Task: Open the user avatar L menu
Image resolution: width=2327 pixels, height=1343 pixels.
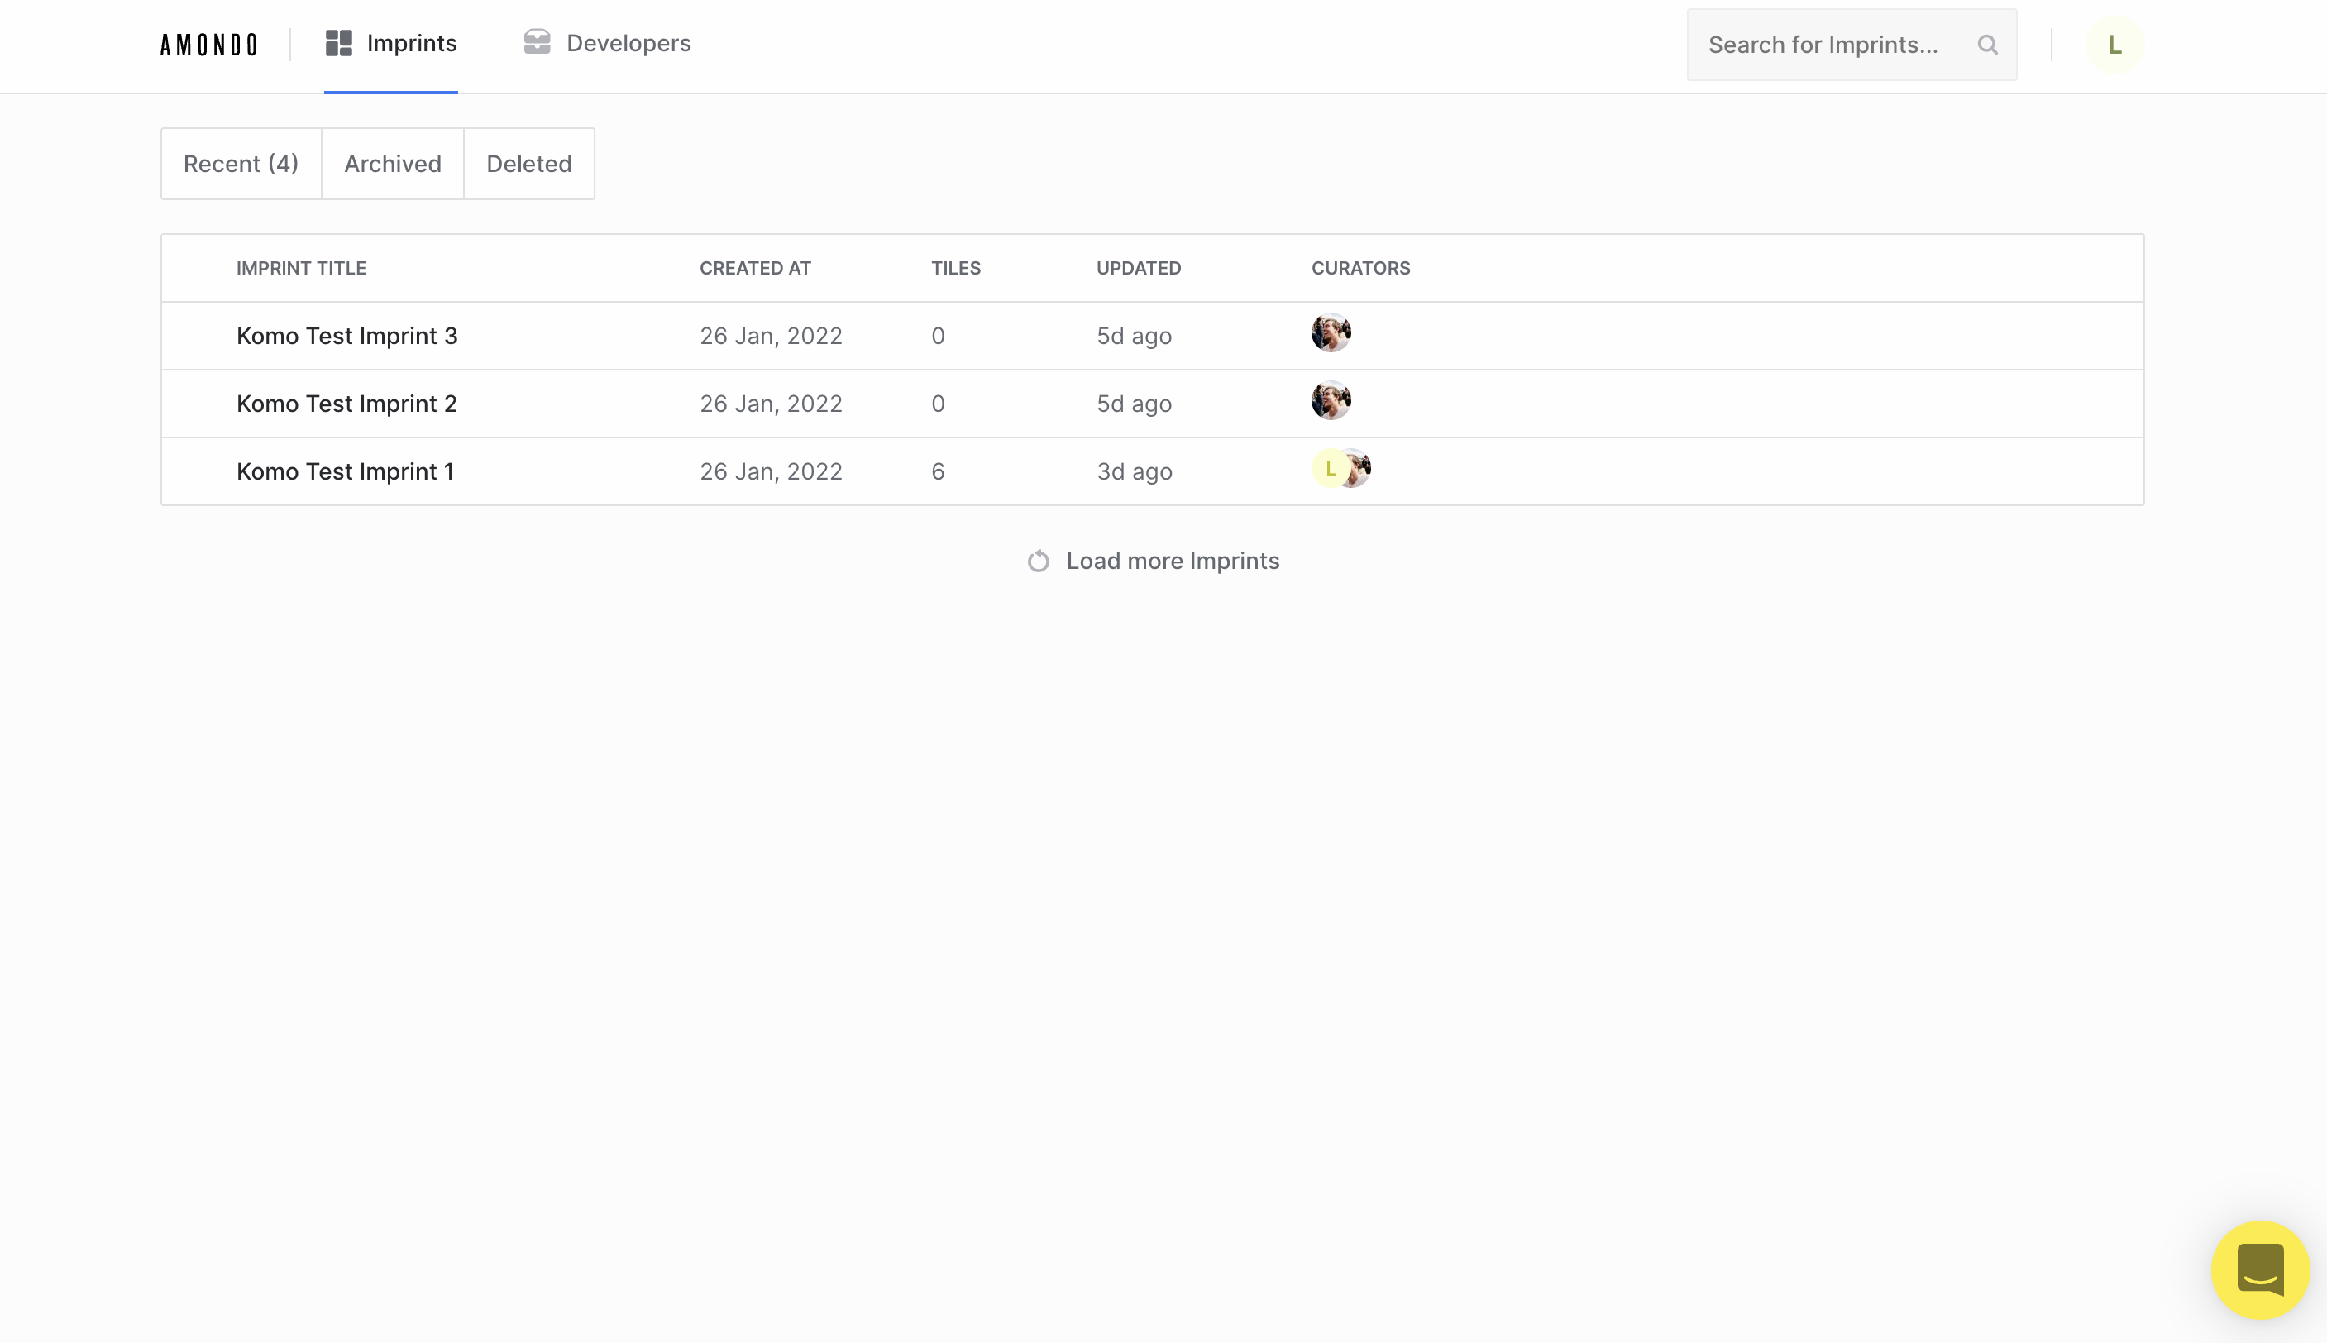Action: coord(2114,45)
